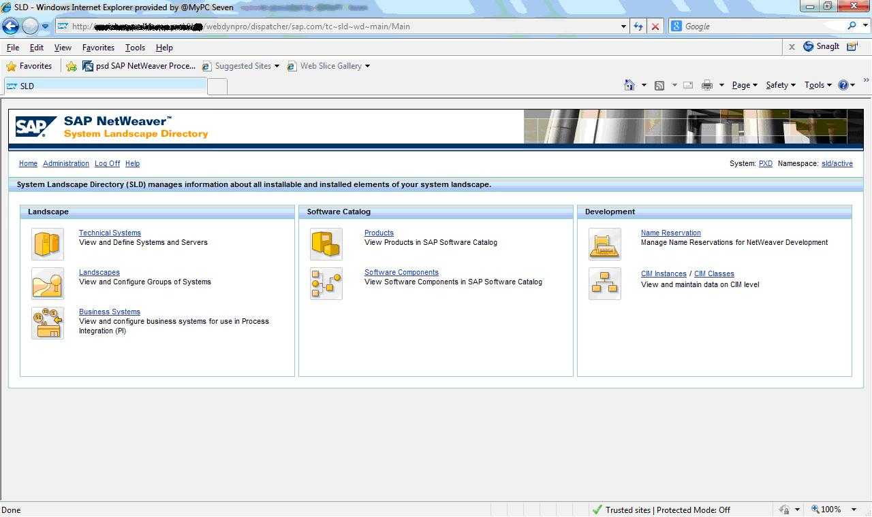872x517 pixels.
Task: Open the View menu
Action: point(63,48)
